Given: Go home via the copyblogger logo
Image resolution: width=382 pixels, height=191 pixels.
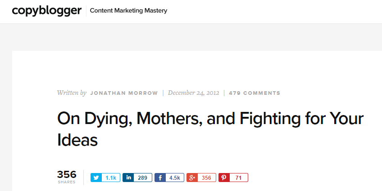Looking at the screenshot, I should point(47,11).
